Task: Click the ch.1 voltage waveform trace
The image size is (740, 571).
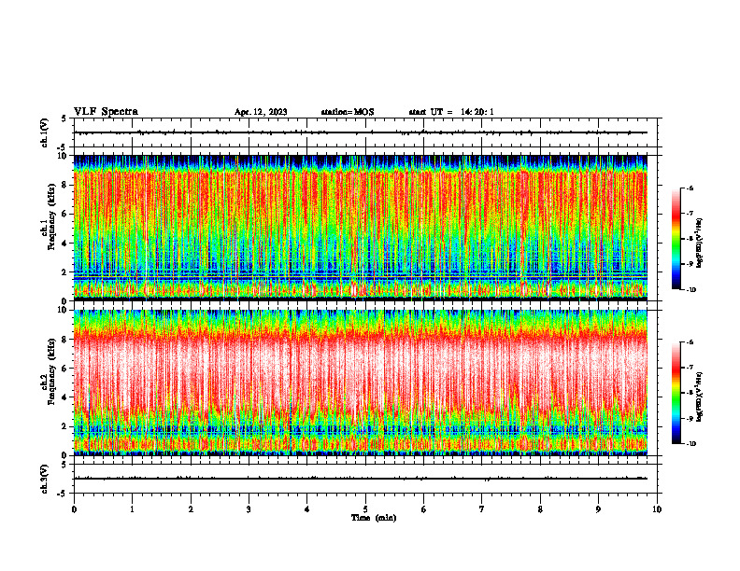Action: [x=361, y=132]
